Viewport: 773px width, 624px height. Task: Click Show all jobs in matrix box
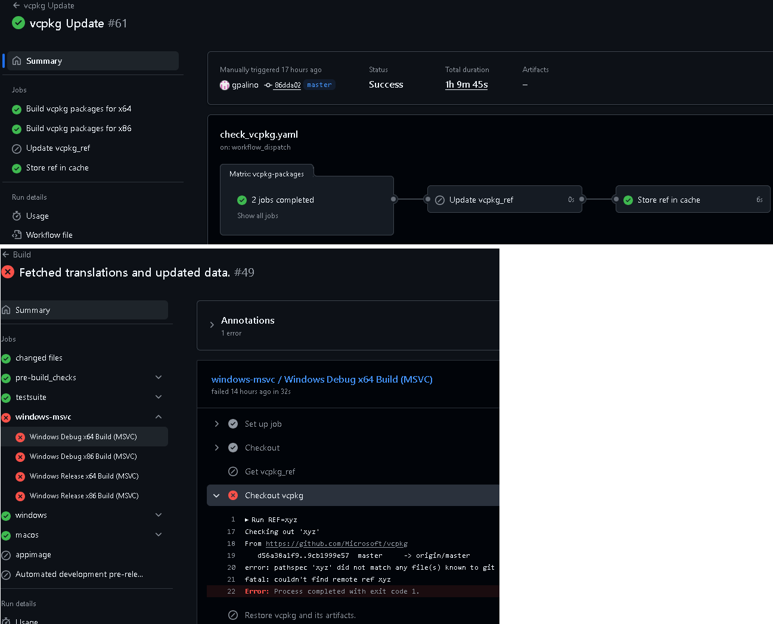[257, 216]
